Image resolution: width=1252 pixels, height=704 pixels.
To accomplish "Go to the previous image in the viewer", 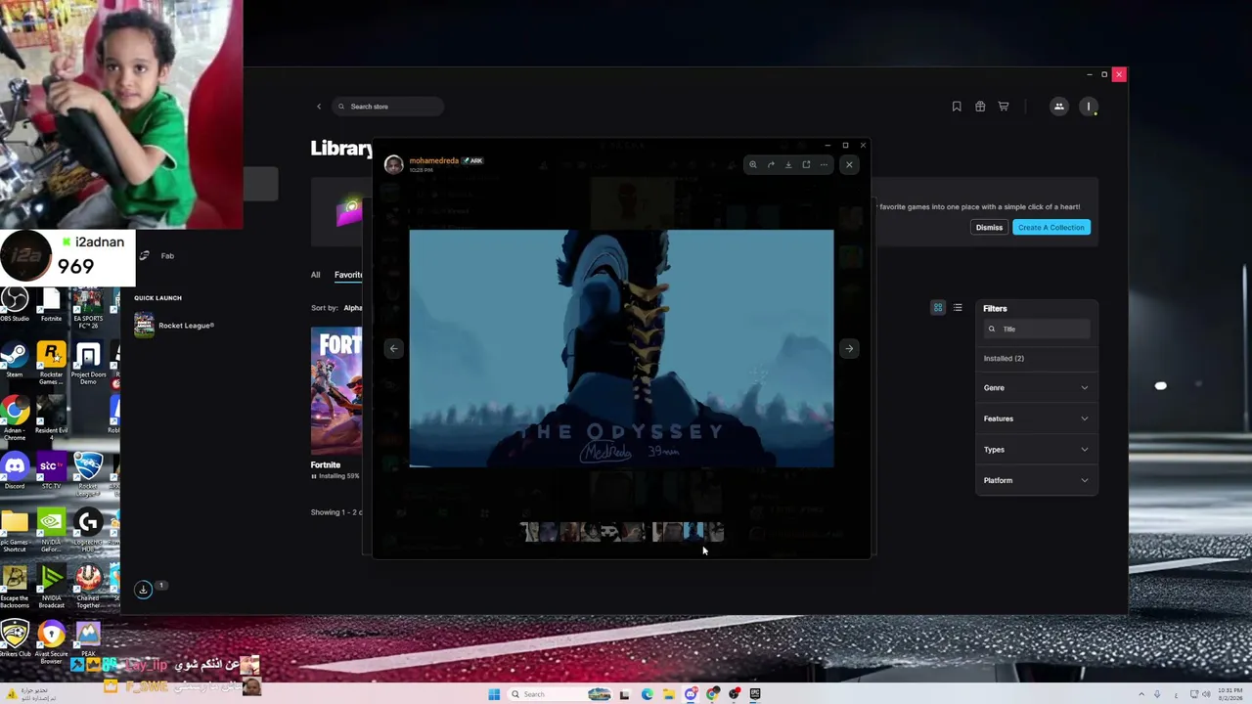I will point(393,348).
